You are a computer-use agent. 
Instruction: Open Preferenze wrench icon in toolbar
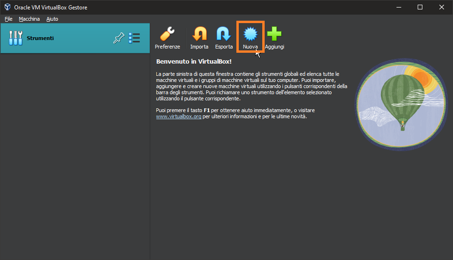pos(167,34)
